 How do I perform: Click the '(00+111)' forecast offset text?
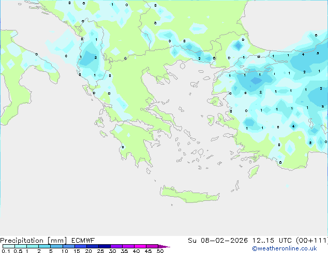[x=312, y=241]
